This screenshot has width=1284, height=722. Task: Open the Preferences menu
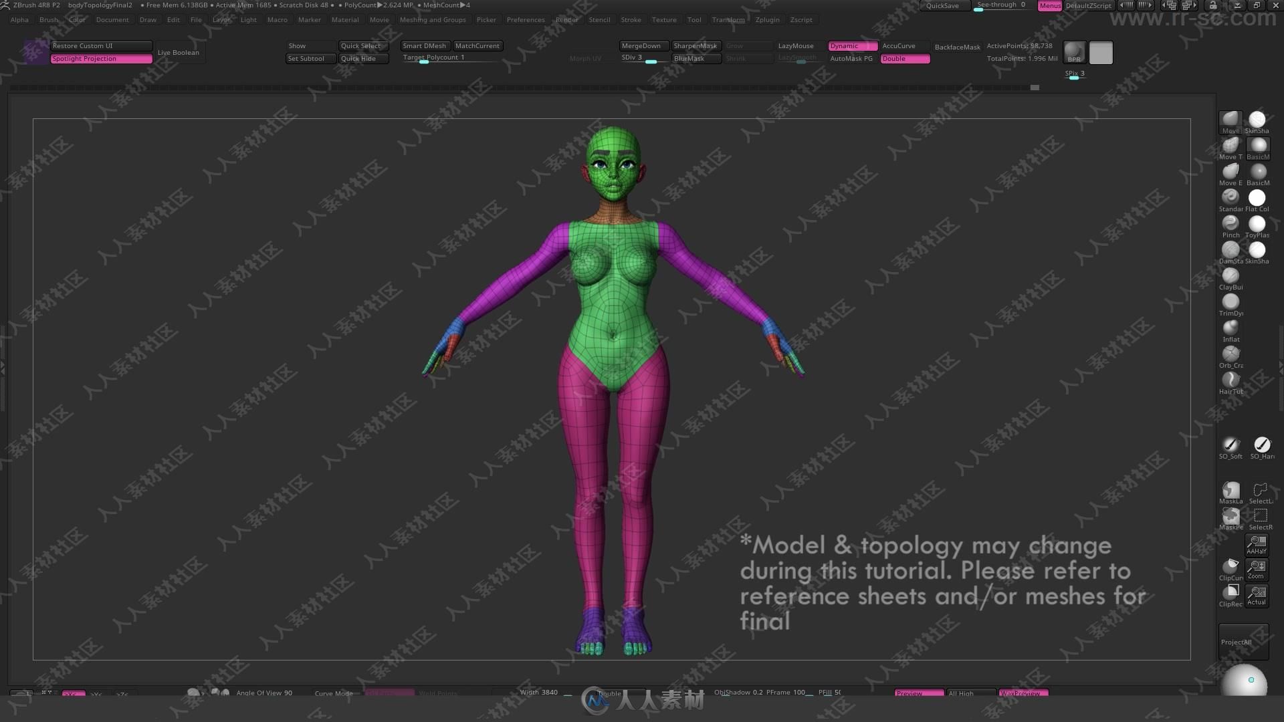(x=526, y=19)
